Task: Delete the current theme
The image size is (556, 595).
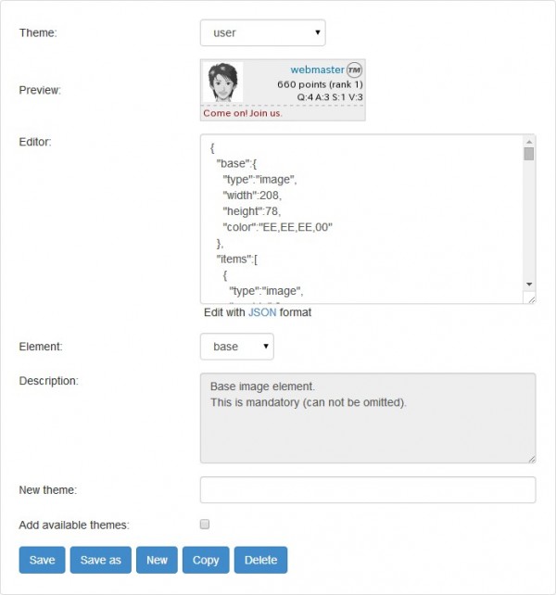Action: click(x=260, y=560)
